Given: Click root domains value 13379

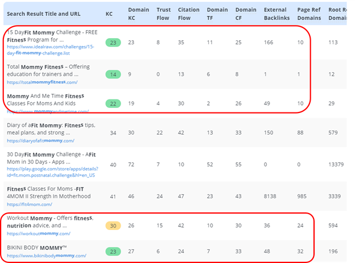Looking at the screenshot, I should click(336, 164).
